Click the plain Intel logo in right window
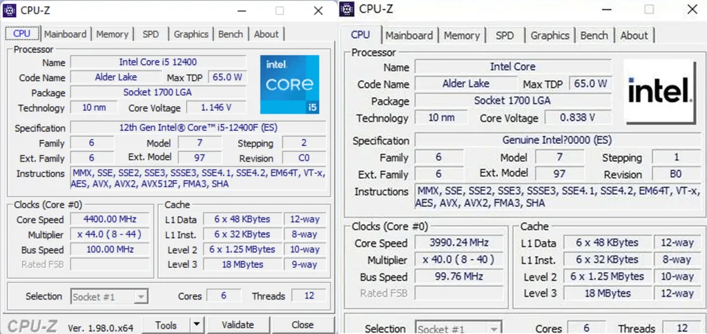This screenshot has height=334, width=707. (x=659, y=90)
